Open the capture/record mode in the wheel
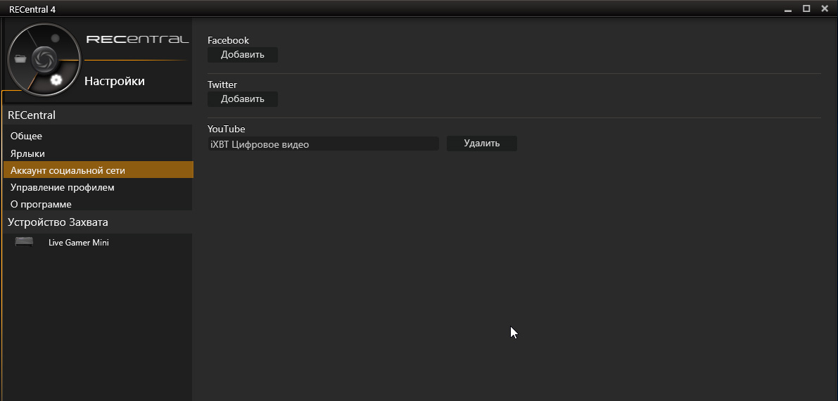The width and height of the screenshot is (838, 401). (56, 38)
